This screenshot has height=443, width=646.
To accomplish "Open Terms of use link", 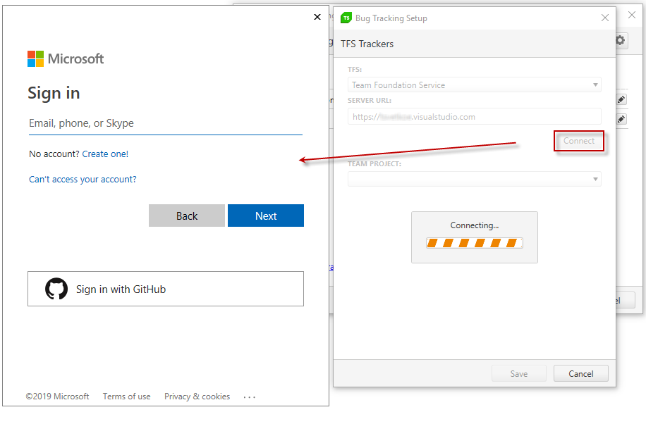I will tap(126, 397).
